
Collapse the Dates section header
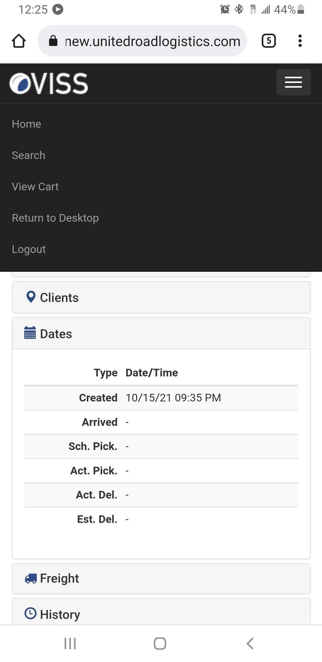(161, 333)
